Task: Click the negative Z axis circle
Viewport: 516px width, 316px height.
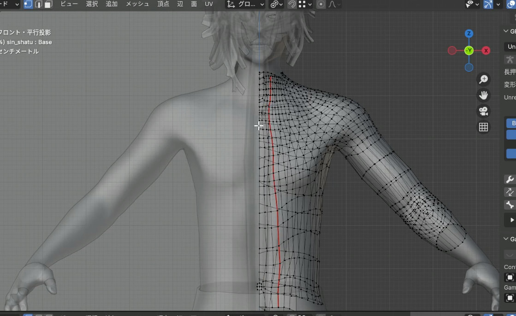Action: (x=469, y=67)
